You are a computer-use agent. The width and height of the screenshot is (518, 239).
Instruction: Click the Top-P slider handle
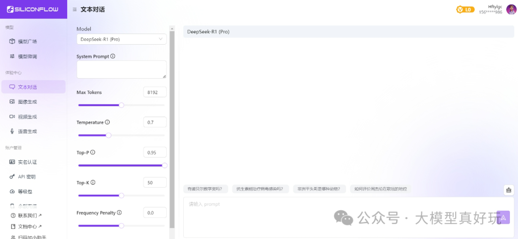click(x=165, y=165)
